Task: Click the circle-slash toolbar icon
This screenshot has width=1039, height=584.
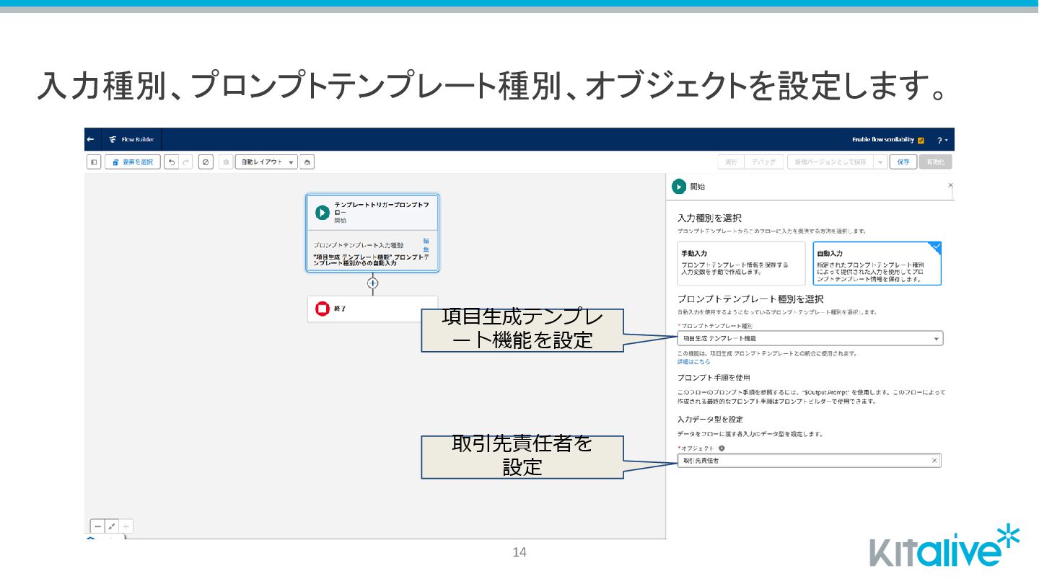Action: (x=206, y=162)
